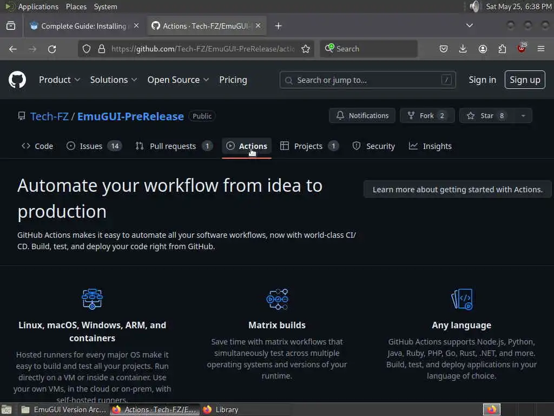Click the GitHub octocat logo
Viewport: 554px width, 416px height.
point(17,80)
